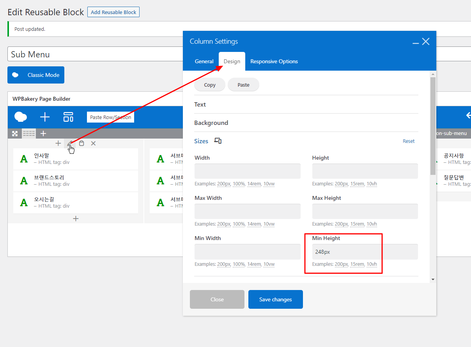Select the 인사말 text element

[76, 159]
